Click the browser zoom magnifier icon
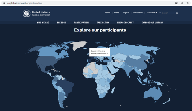The width and height of the screenshot is (192, 111). [x=182, y=3]
